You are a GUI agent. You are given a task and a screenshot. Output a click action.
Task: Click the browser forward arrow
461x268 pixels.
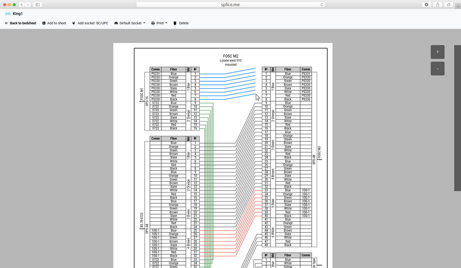point(28,5)
